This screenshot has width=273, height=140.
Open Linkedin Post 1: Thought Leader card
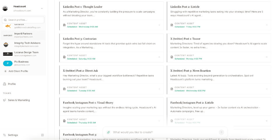(111, 16)
